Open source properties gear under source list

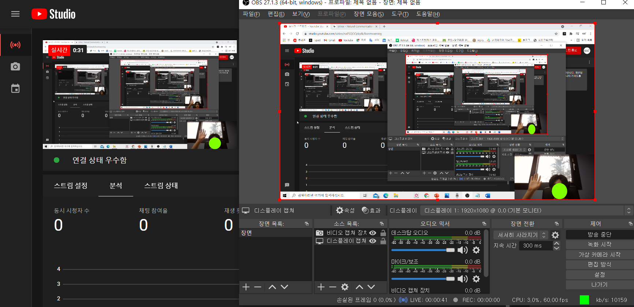point(345,287)
